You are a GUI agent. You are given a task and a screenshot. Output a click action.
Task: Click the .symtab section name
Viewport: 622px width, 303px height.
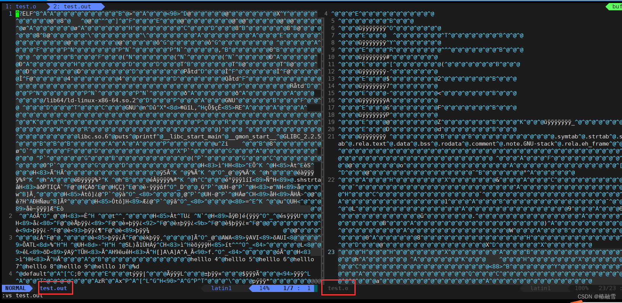pyautogui.click(x=566, y=136)
